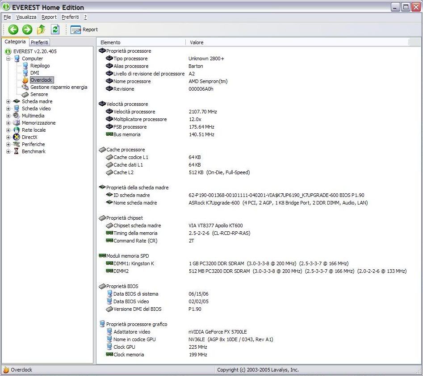Screen dimensions: 423x376
Task: Expand the Benchmark tree node
Action: coord(8,151)
